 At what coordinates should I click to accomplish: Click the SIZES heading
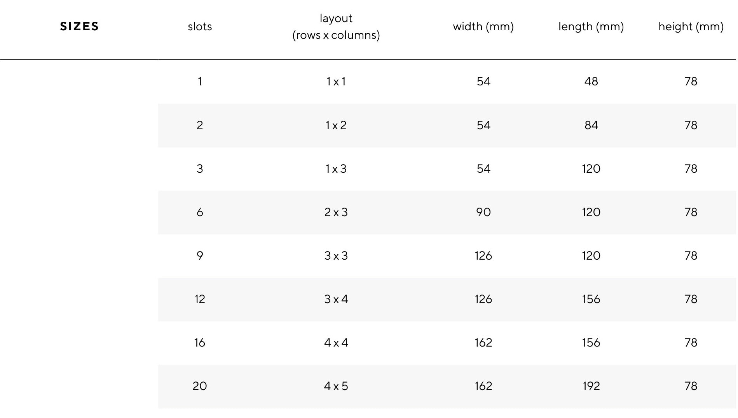click(x=79, y=26)
